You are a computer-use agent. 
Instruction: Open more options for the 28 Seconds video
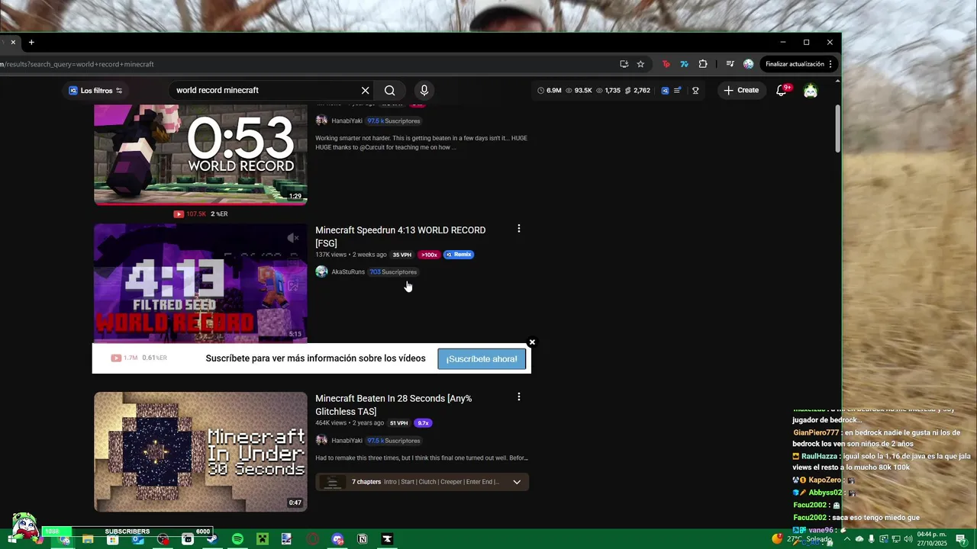click(519, 397)
